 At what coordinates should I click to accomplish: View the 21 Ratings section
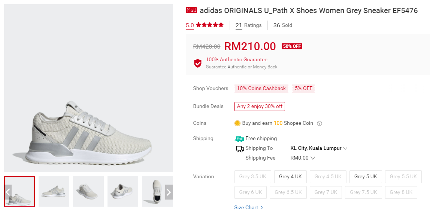(248, 25)
